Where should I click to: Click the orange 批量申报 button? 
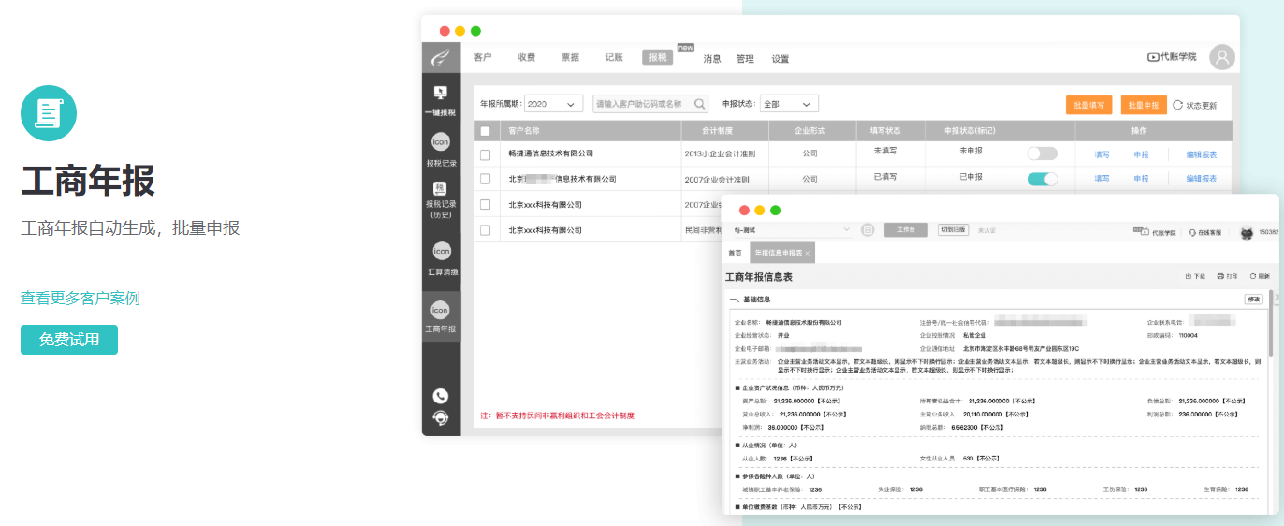1144,106
